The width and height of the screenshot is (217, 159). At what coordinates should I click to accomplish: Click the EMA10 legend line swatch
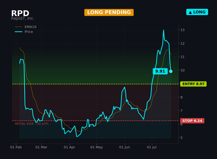point(19,27)
